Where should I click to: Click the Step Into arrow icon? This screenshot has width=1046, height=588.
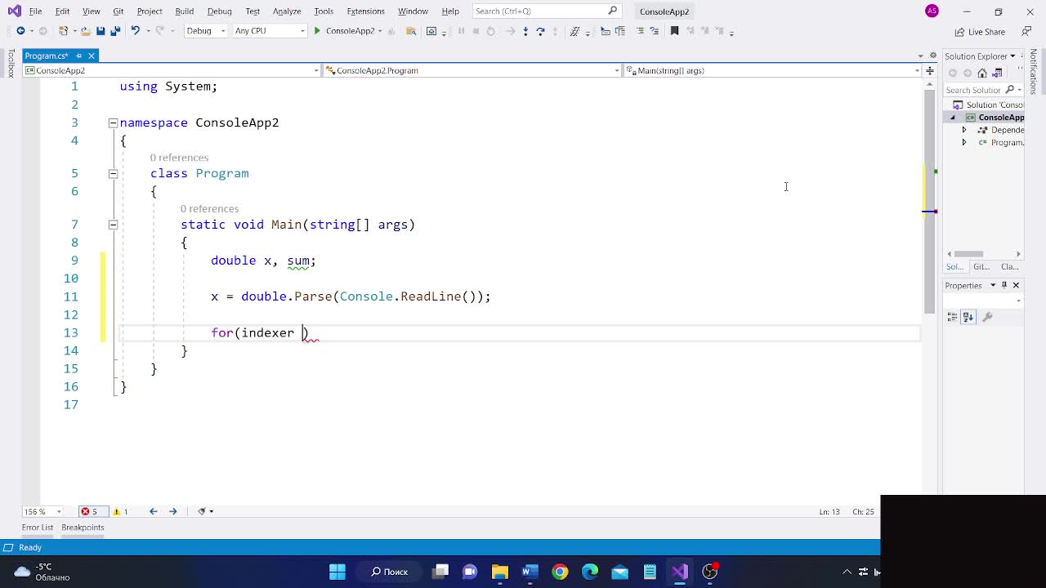[525, 31]
